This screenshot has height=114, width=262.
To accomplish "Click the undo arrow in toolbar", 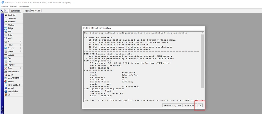I will coord(2,11).
